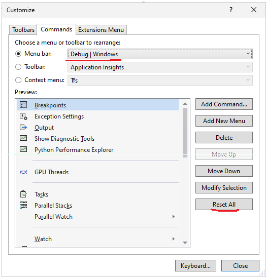
Task: Expand the Watch submenu arrow
Action: [174, 239]
